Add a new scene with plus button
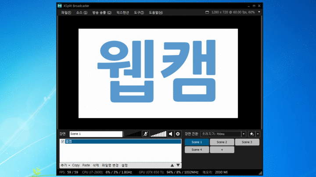 [x=222, y=150]
